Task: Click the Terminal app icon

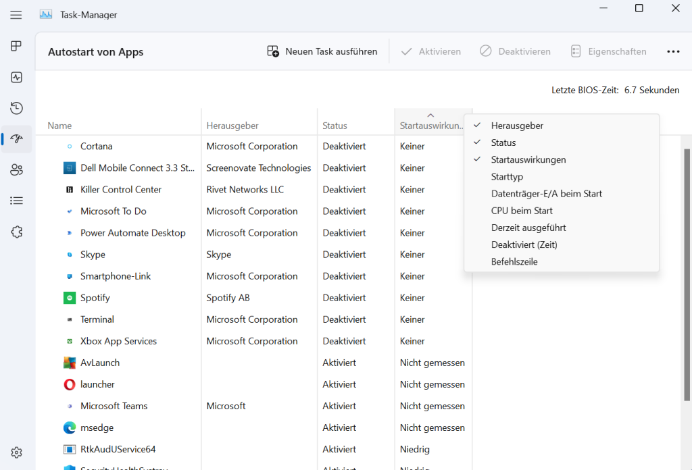Action: [x=70, y=319]
